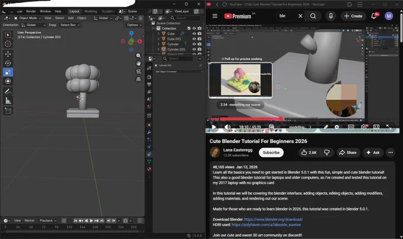Open the Object Mode dropdown
This screenshot has height=239, width=403.
click(27, 18)
